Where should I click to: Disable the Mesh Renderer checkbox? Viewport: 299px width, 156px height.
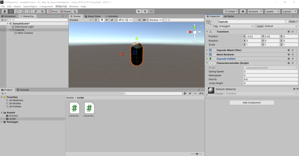214,54
